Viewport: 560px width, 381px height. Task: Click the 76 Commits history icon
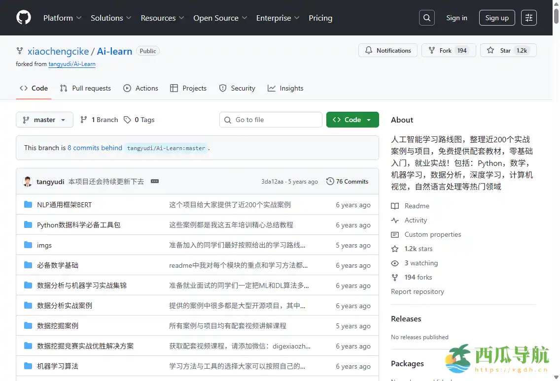click(330, 181)
